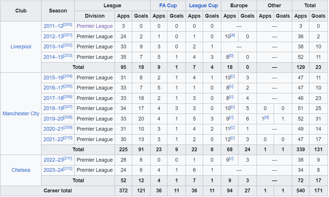Open the Liverpool club link
The width and height of the screenshot is (329, 197).
coord(21,47)
